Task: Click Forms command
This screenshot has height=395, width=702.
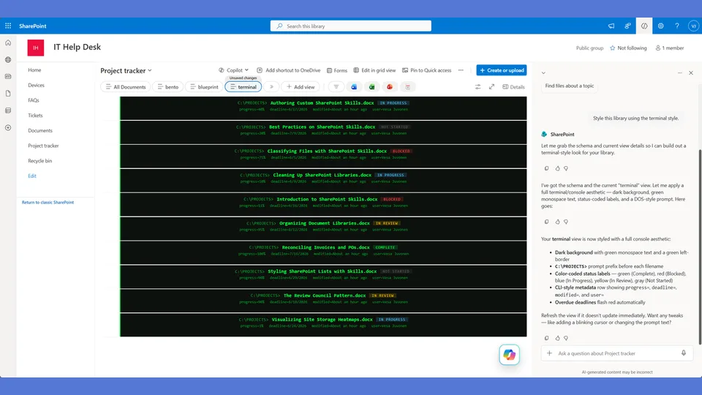Action: (337, 70)
